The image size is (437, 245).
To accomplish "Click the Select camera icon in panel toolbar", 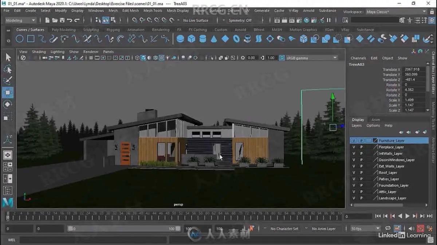I will (x=45, y=58).
